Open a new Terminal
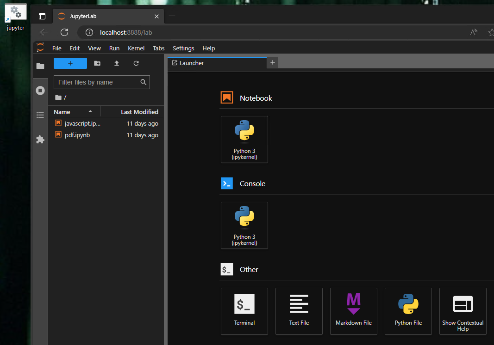 244,311
